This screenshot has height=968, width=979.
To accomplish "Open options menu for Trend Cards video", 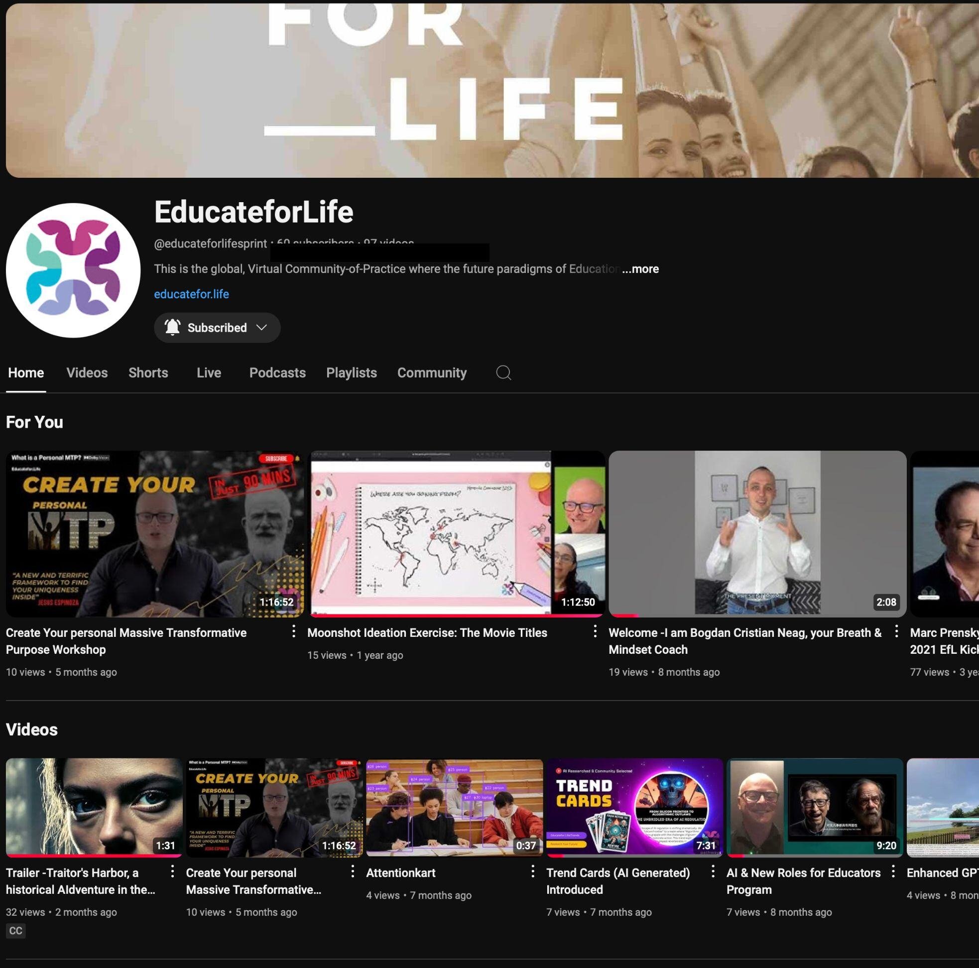I will pyautogui.click(x=713, y=871).
